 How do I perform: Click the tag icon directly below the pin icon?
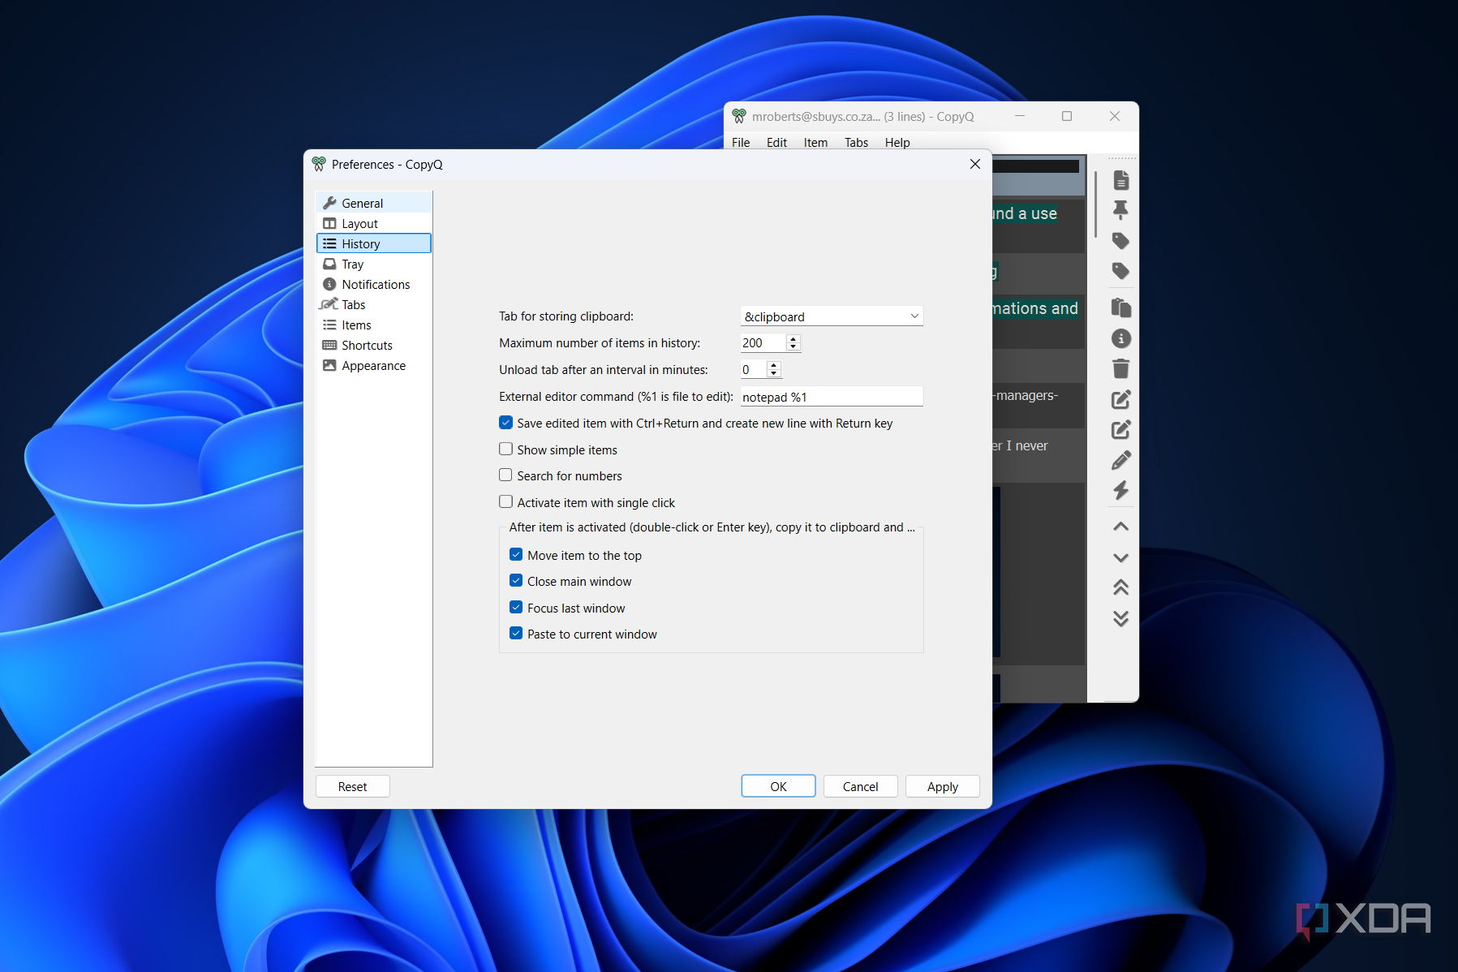pos(1120,241)
